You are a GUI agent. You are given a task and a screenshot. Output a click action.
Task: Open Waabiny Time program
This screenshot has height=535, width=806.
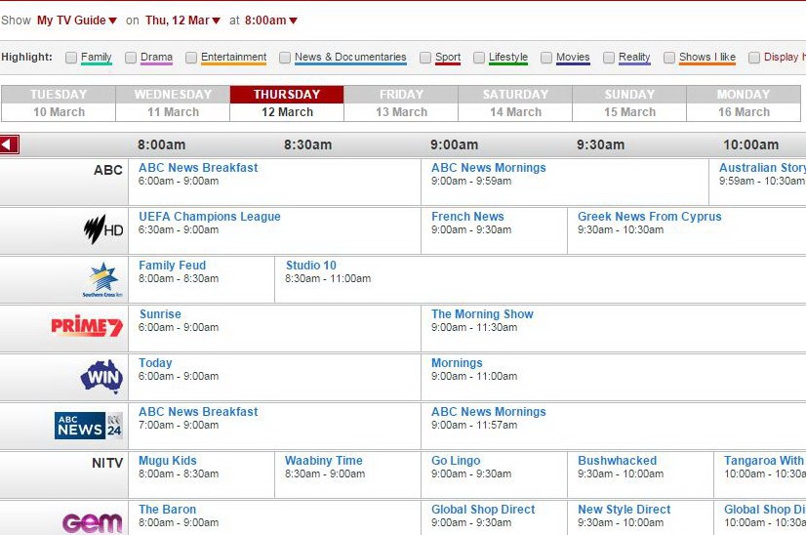click(x=324, y=461)
